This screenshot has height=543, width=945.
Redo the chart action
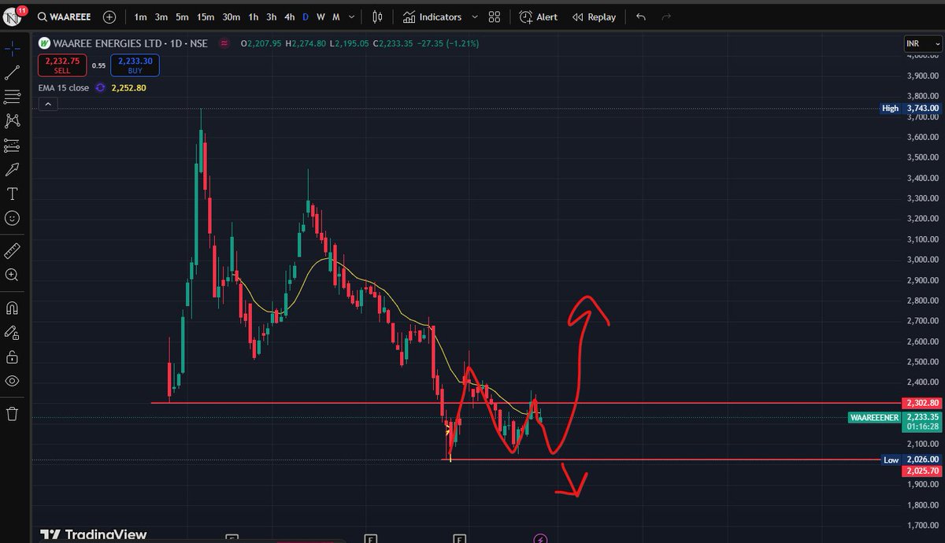tap(666, 17)
